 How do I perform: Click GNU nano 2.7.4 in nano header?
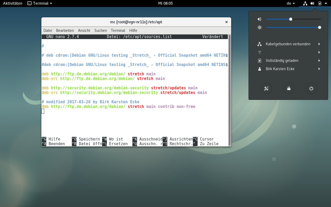click(63, 37)
